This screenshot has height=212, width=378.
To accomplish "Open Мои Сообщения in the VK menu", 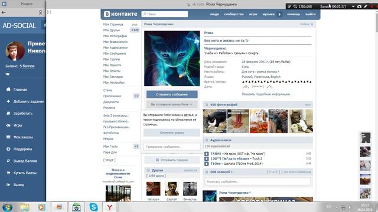I will click(115, 54).
